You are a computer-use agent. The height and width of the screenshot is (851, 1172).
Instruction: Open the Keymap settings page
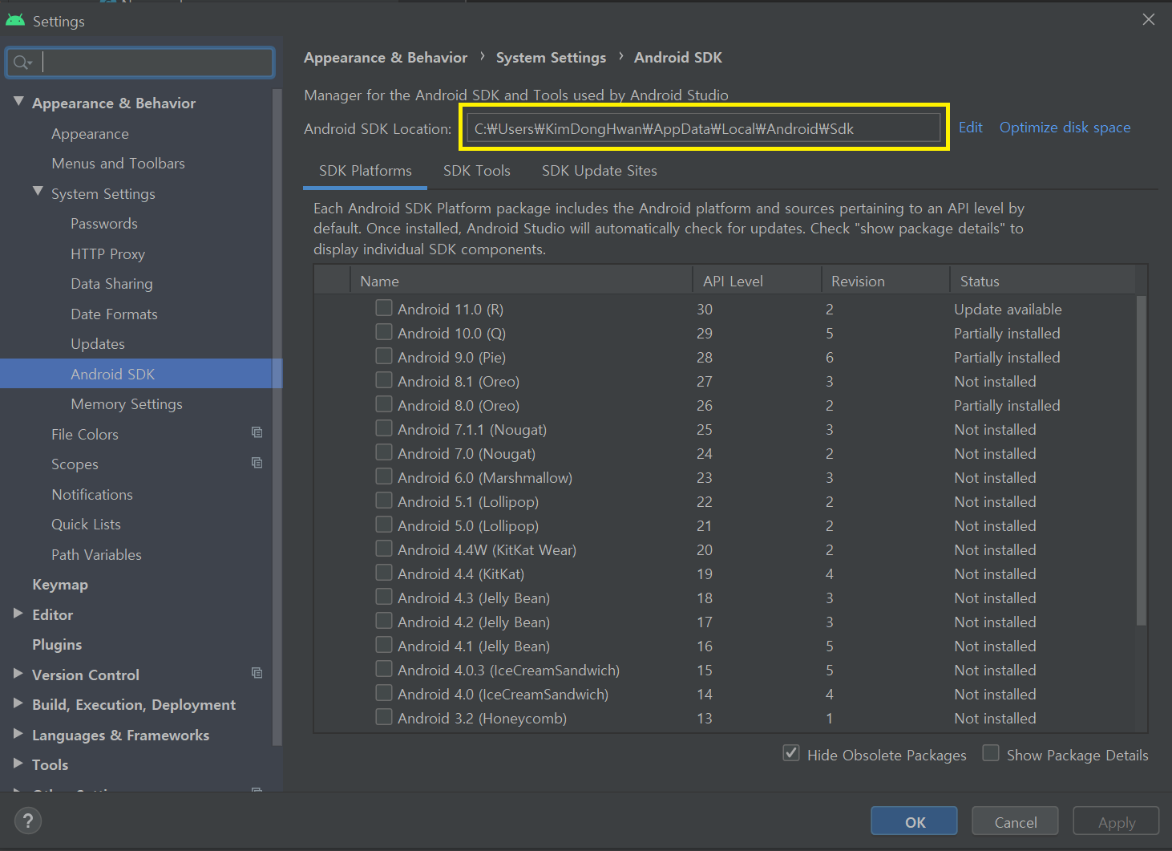pos(60,585)
